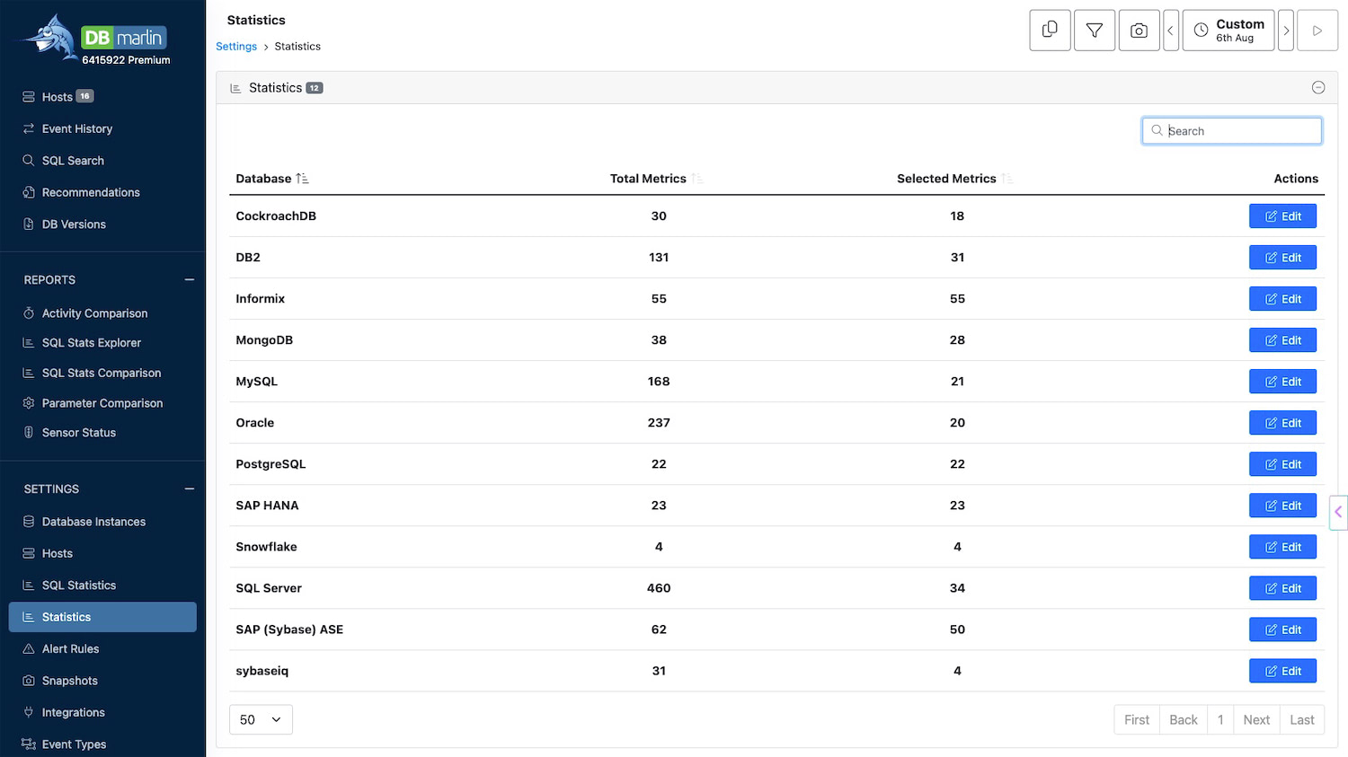Open the rows per page dropdown
This screenshot has width=1348, height=757.
(x=261, y=719)
